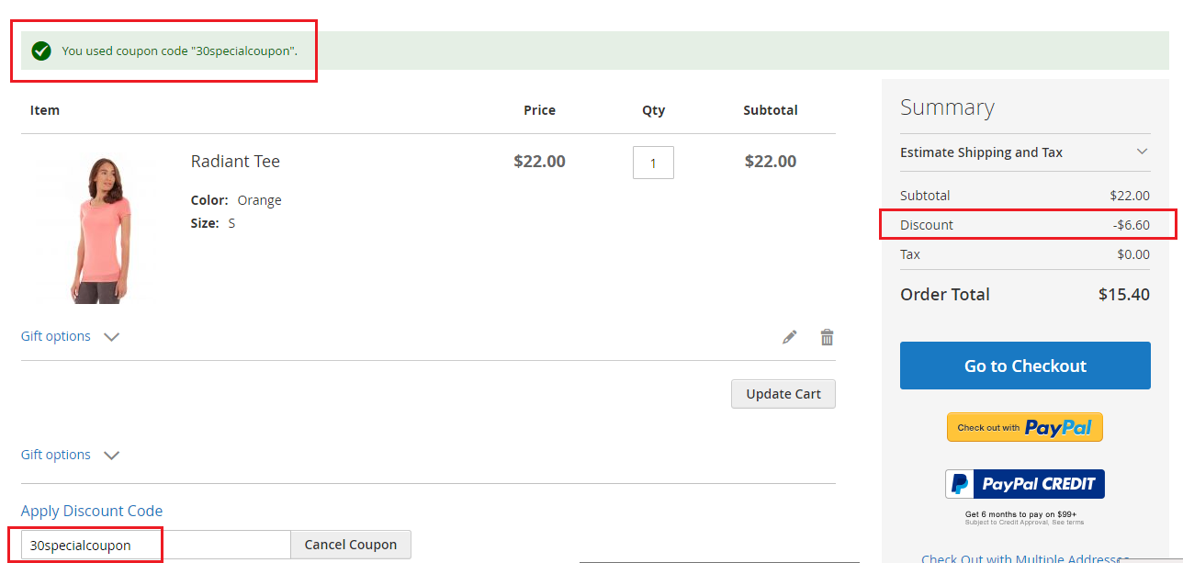Click the coupon code success message text

tap(180, 51)
